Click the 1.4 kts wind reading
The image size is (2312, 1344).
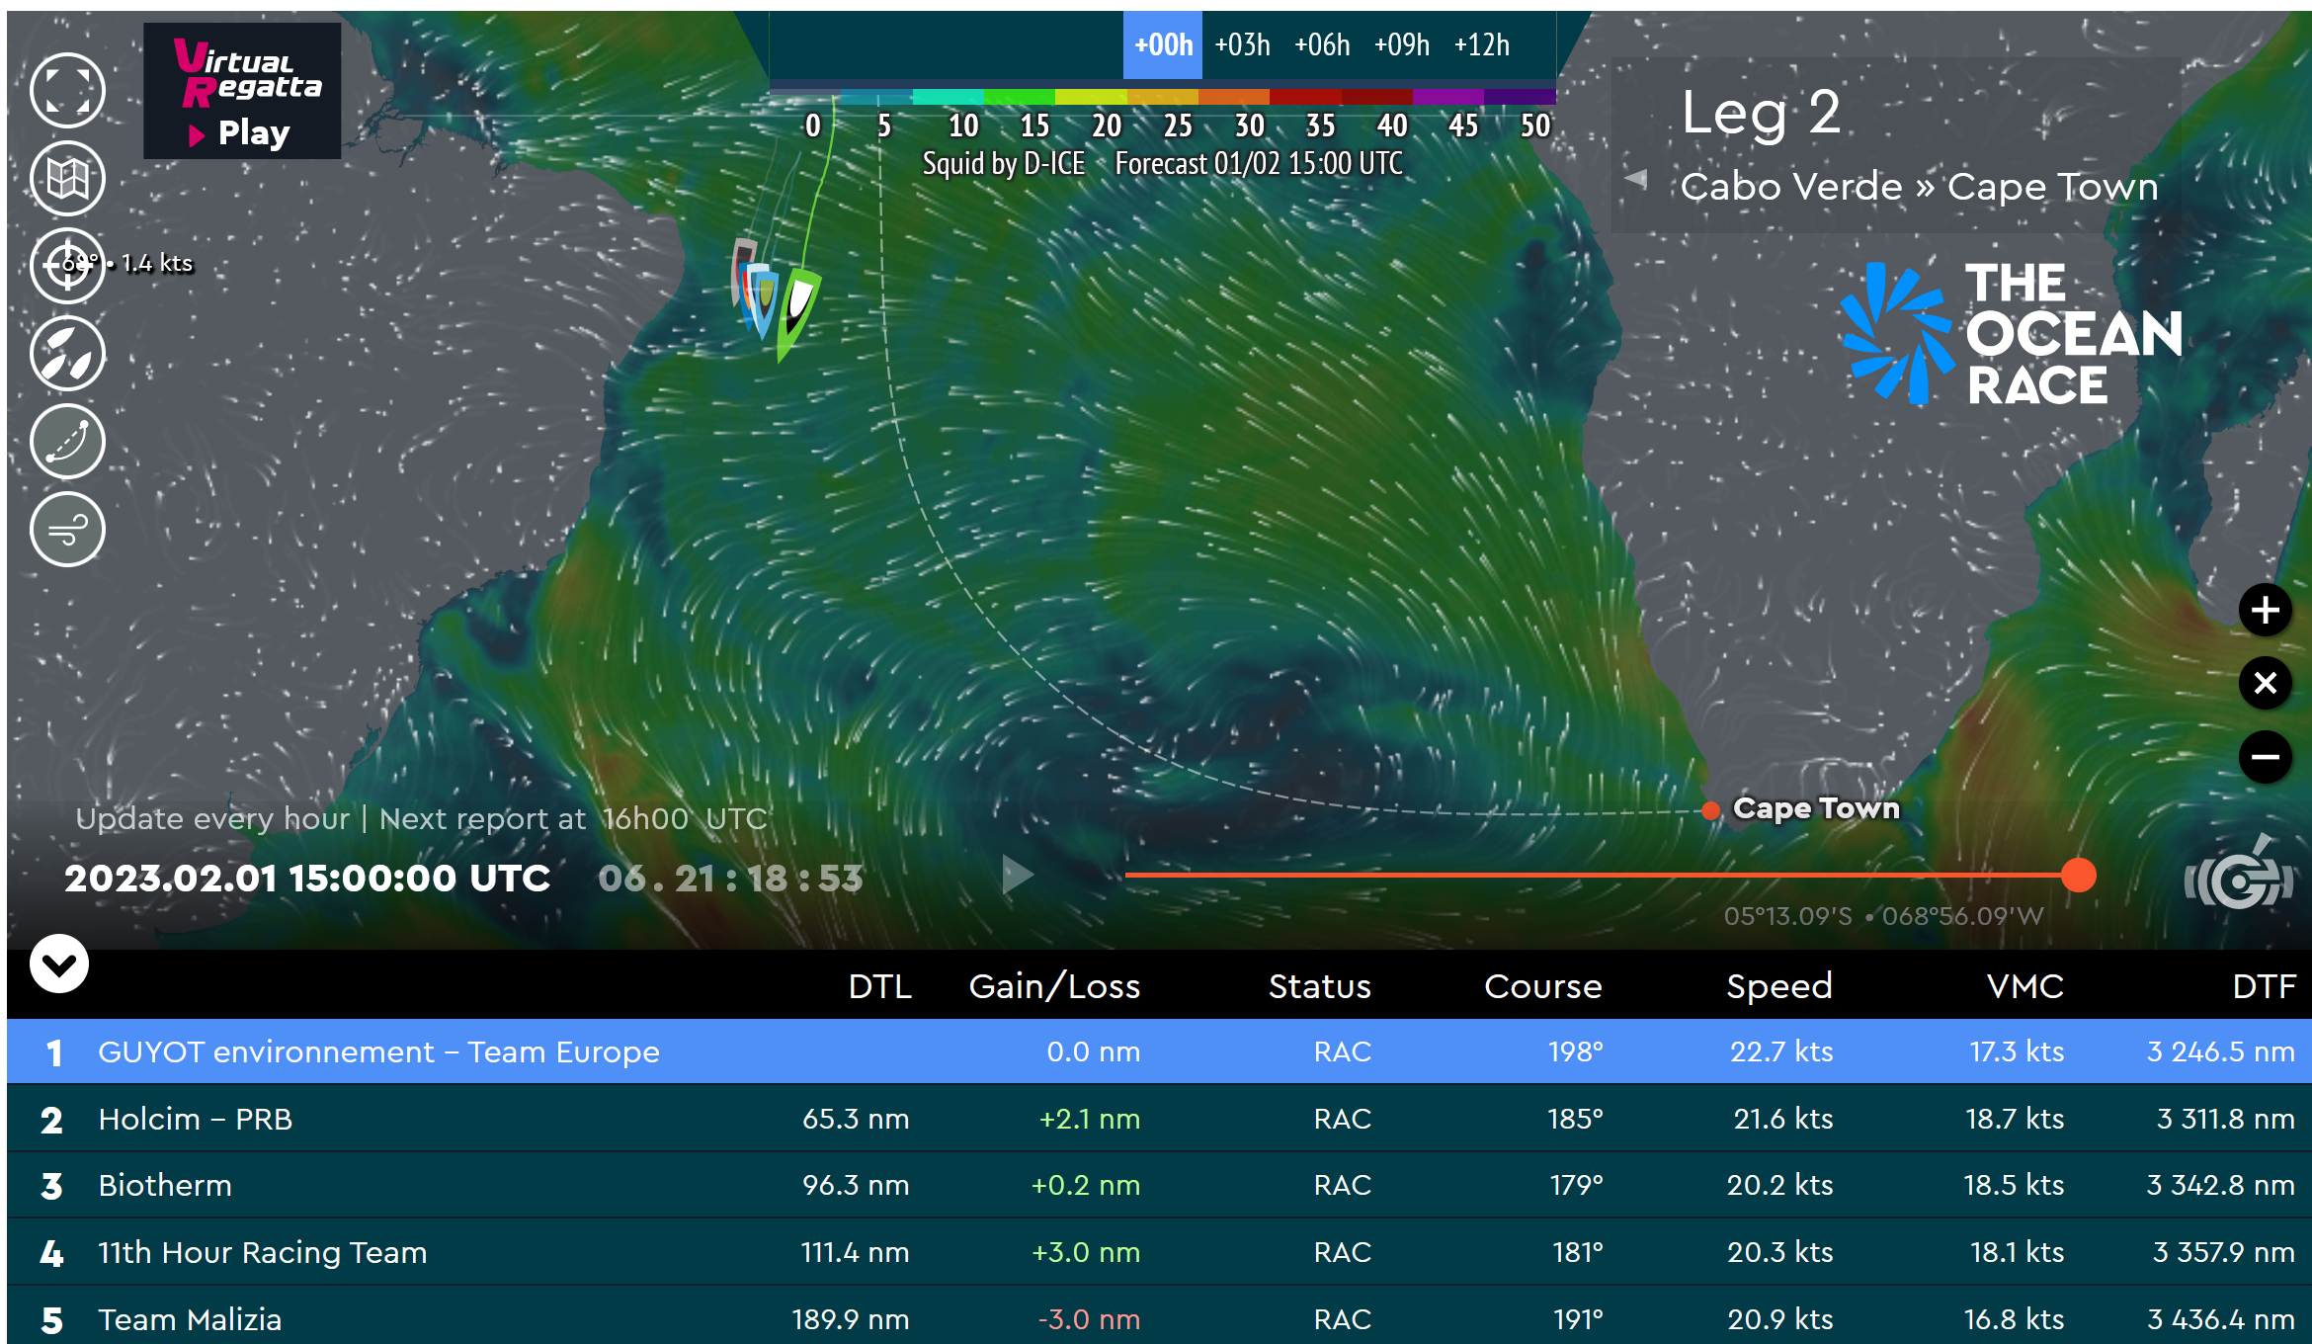point(157,263)
